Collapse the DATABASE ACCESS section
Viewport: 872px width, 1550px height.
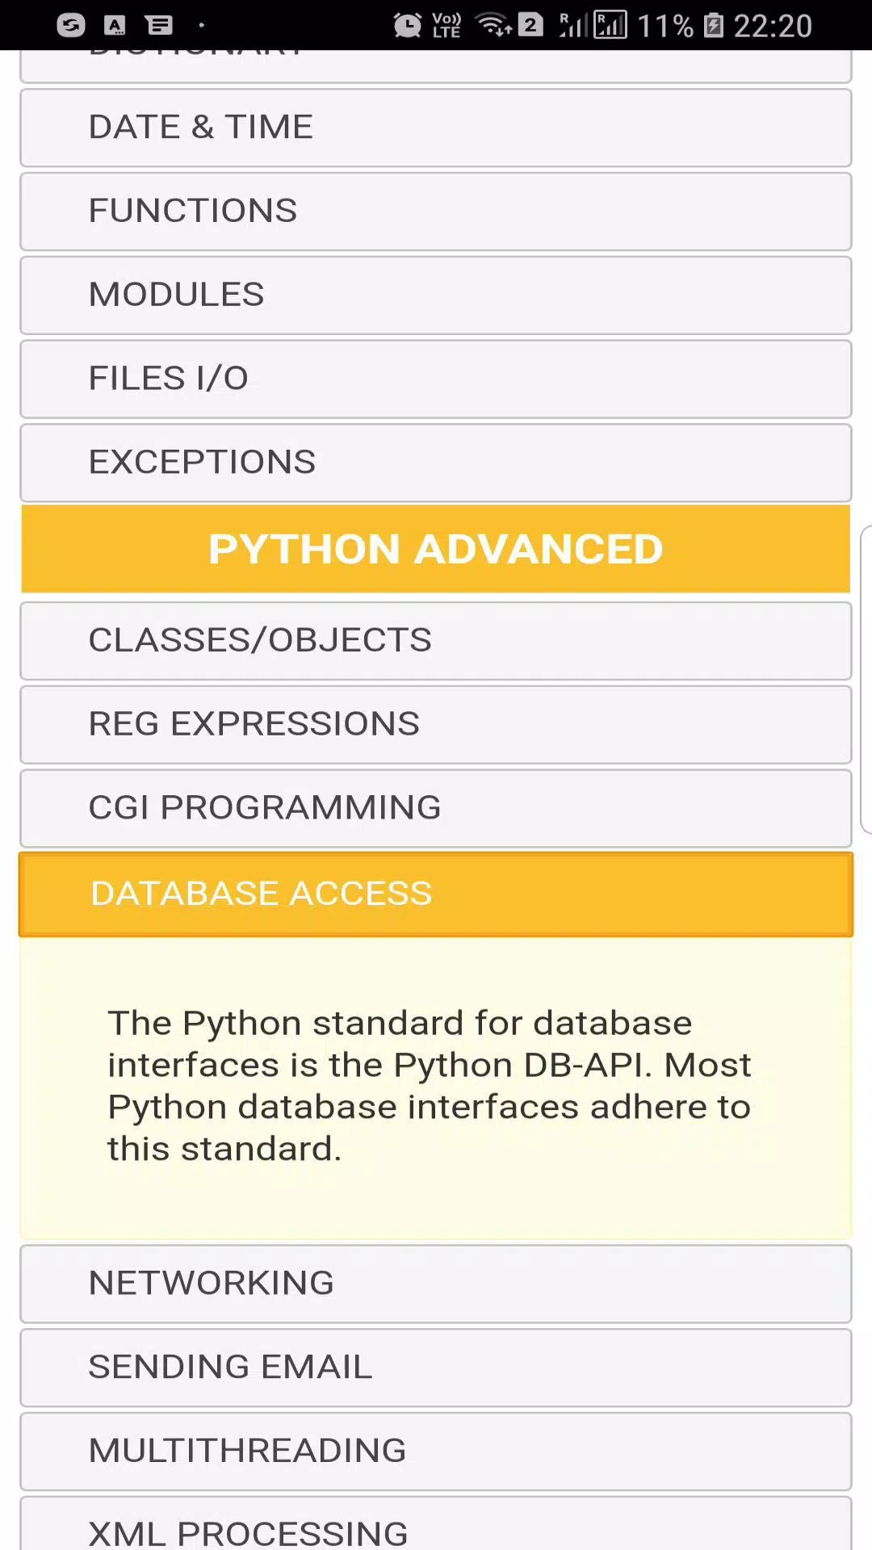[436, 894]
